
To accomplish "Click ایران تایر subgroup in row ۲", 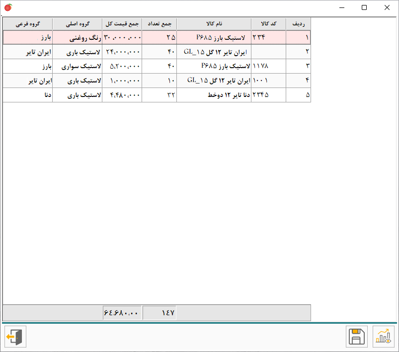I will 28,52.
